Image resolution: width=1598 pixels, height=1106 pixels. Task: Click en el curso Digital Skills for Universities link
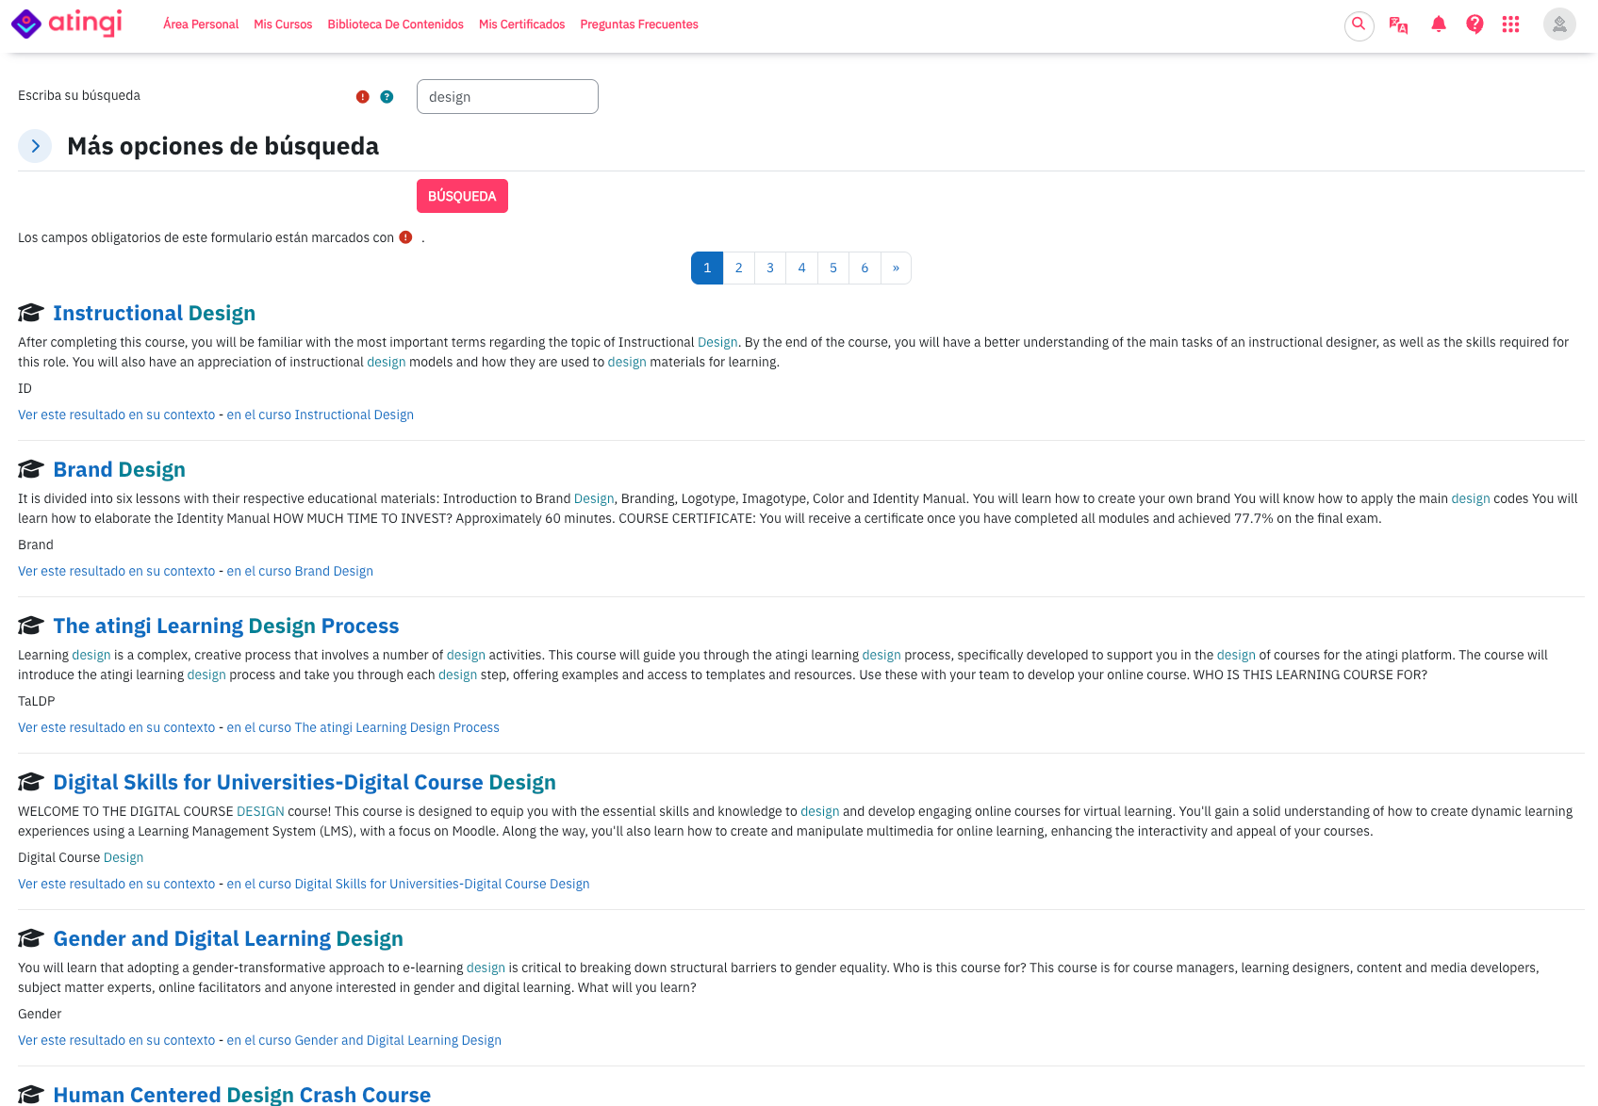[408, 884]
